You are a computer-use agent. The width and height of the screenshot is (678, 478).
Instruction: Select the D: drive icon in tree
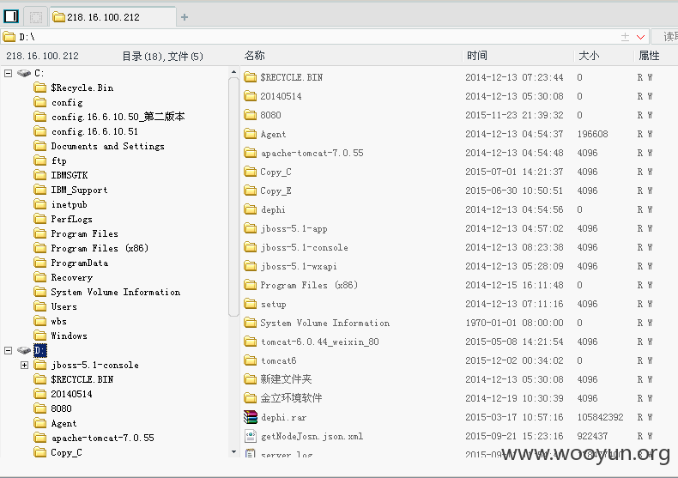(24, 350)
